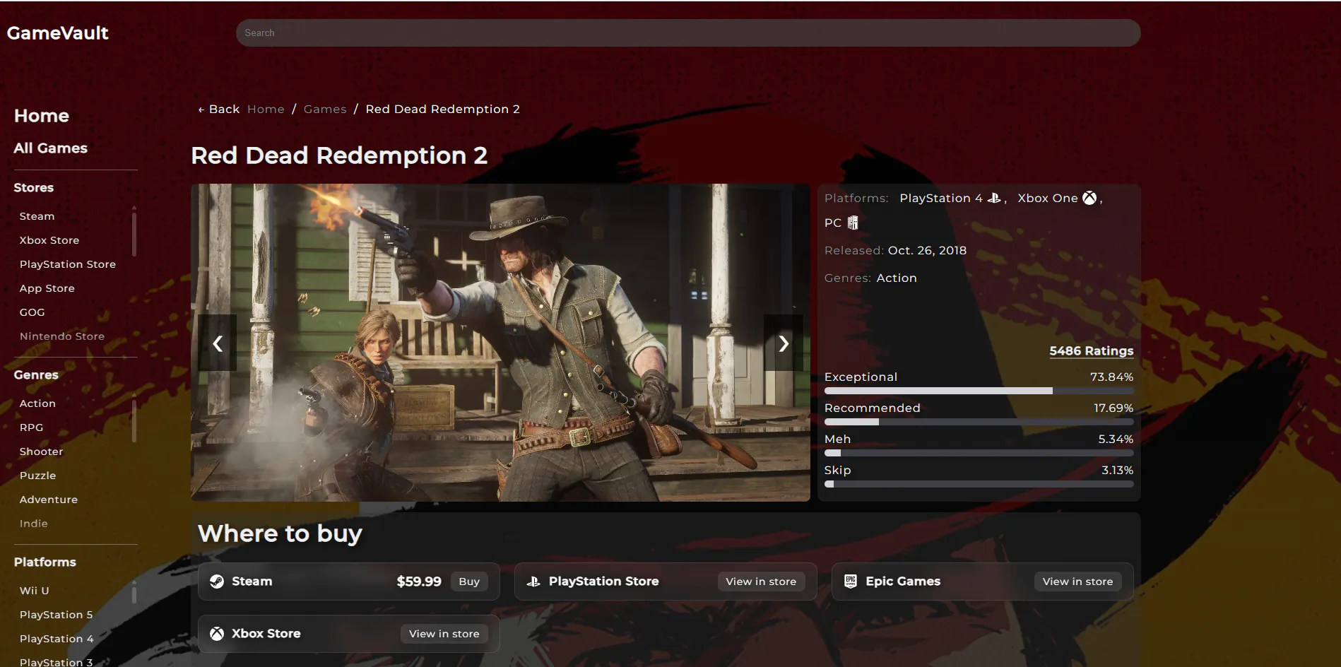Select Xbox Store in sidebar Stores

click(x=49, y=240)
